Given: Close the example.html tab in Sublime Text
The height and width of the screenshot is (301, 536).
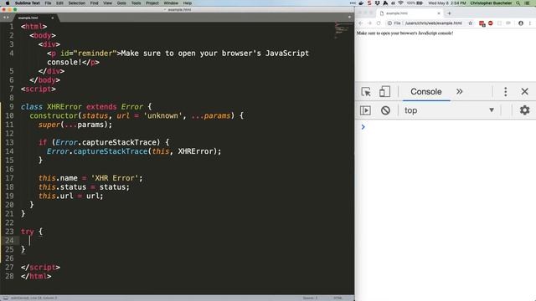Looking at the screenshot, I should pos(52,18).
